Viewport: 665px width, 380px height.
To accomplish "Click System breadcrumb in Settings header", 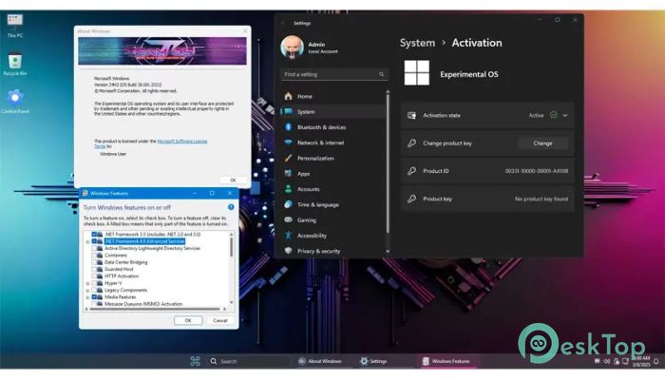I will (417, 43).
